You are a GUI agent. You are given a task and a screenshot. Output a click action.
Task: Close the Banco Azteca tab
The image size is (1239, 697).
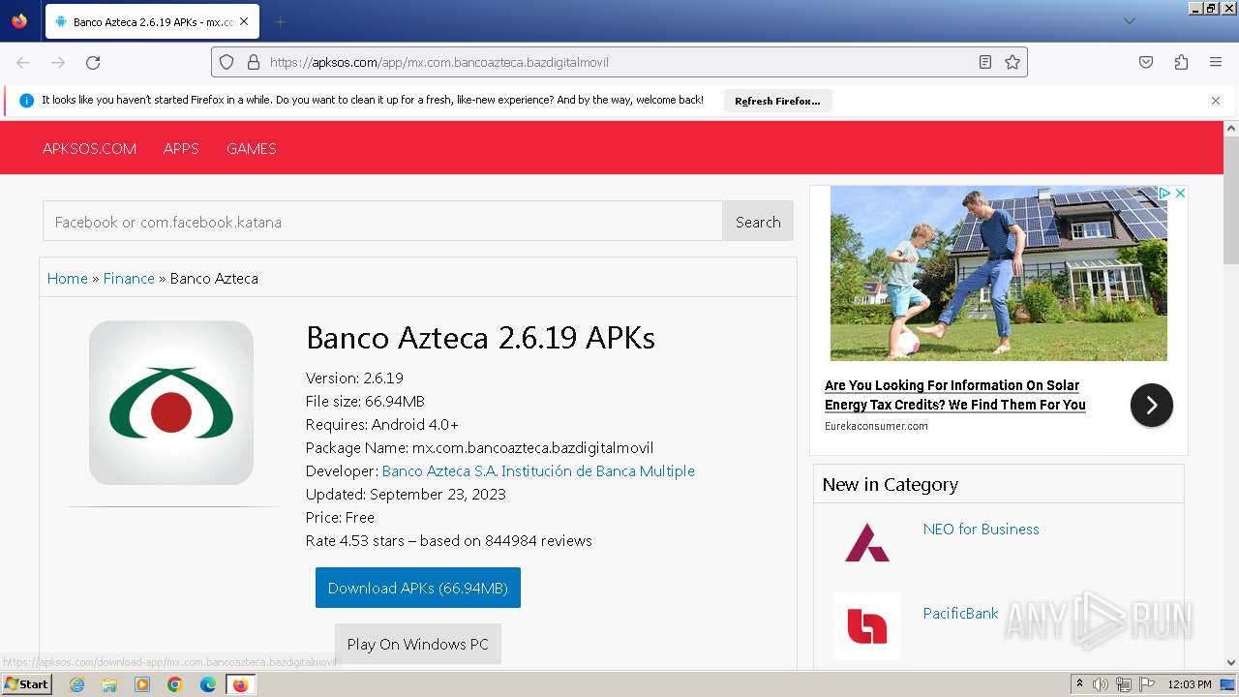point(243,21)
